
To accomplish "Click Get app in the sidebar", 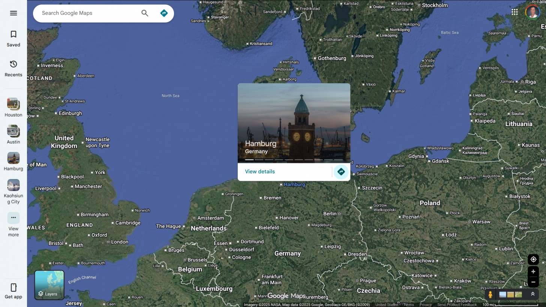I will [13, 291].
